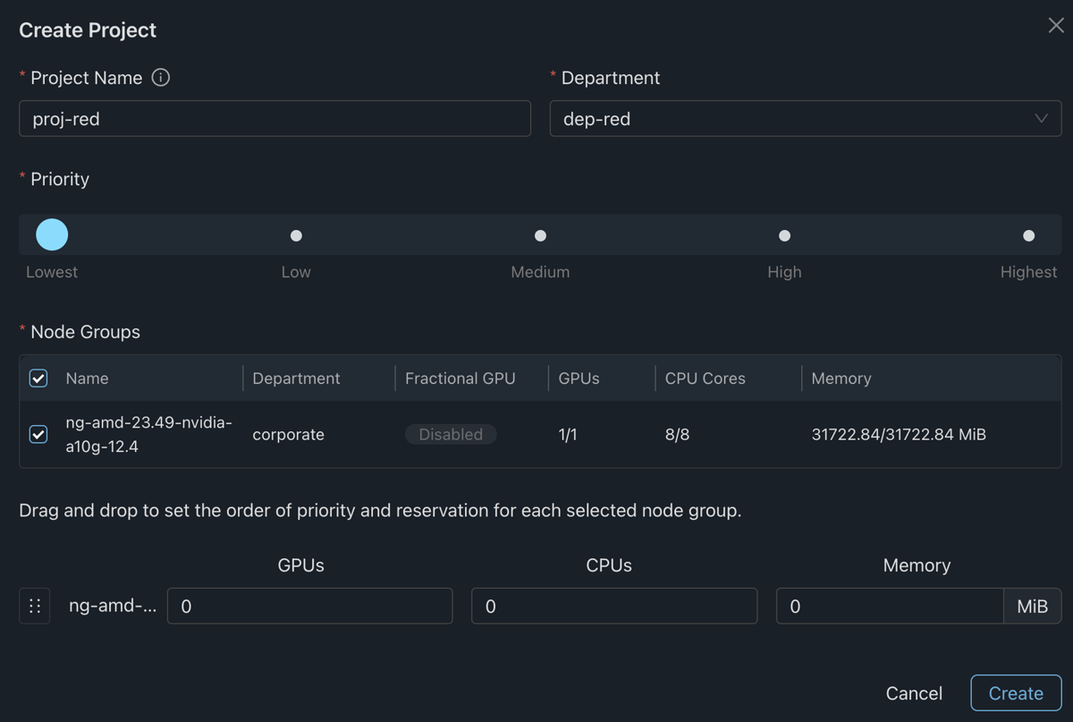Click the Lowest priority slider handle
The width and height of the screenshot is (1073, 722).
[x=52, y=234]
